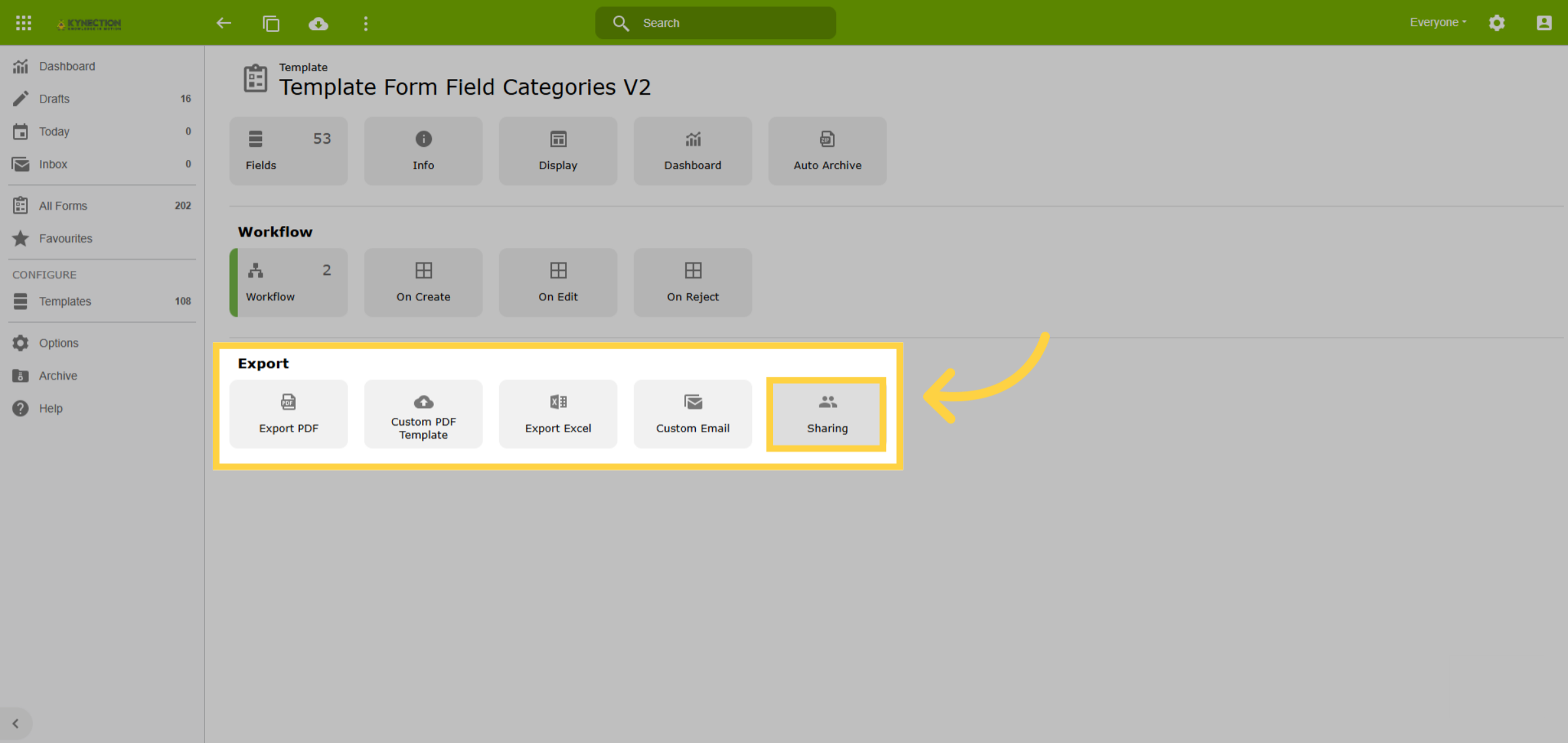Click the Search input field
Screen dimensions: 1568x743
(x=715, y=23)
